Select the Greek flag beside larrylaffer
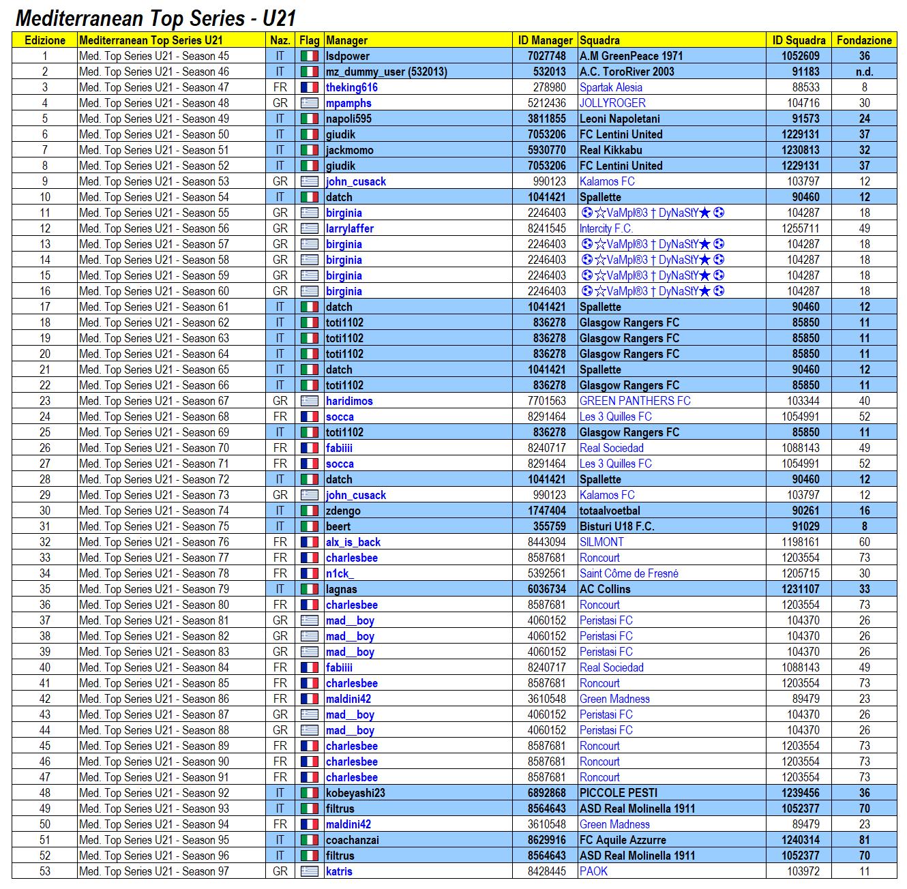Image resolution: width=907 pixels, height=889 pixels. (x=310, y=228)
